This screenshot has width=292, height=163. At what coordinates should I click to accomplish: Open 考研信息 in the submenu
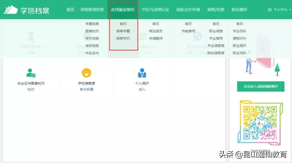tap(92, 46)
